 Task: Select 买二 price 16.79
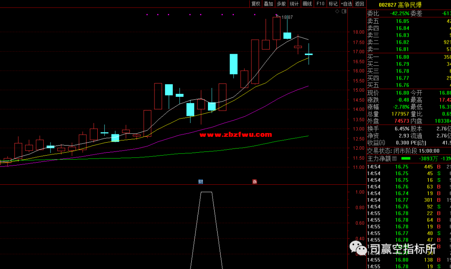(x=403, y=64)
